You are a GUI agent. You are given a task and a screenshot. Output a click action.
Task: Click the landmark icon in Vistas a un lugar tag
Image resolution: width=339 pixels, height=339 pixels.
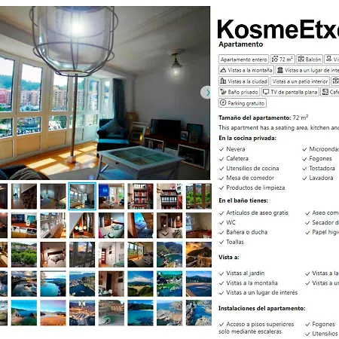click(x=280, y=70)
